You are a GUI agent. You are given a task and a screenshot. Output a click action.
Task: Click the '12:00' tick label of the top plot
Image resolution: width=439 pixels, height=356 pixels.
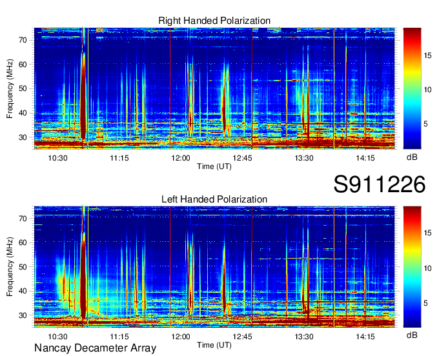tap(181, 158)
